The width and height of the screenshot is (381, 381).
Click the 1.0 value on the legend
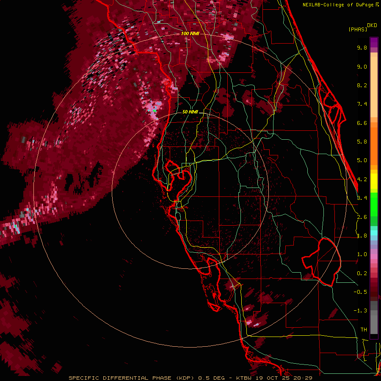(362, 254)
